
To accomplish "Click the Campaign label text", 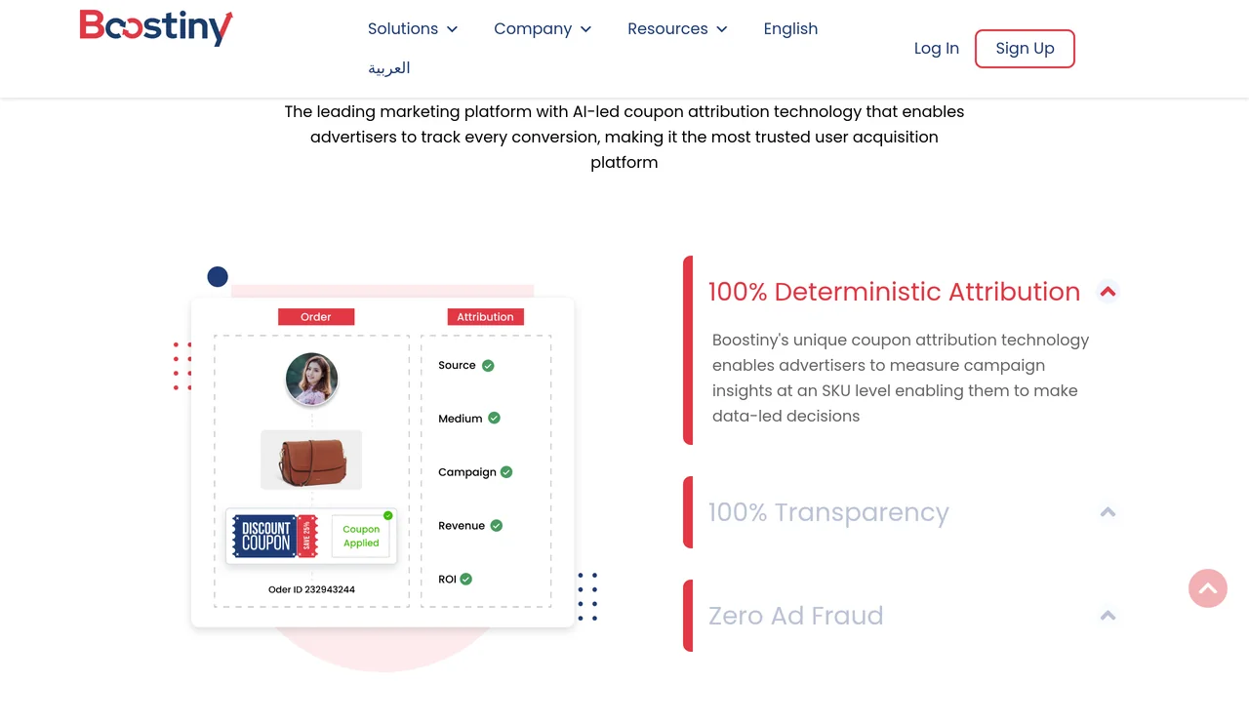I will (x=467, y=472).
